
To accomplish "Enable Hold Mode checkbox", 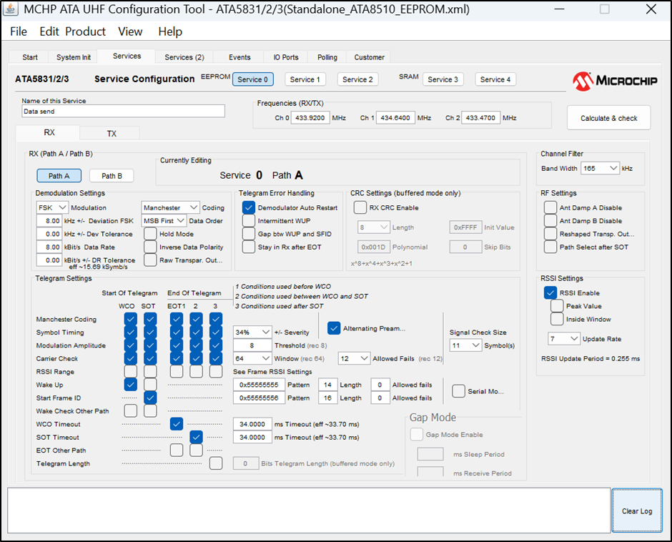I will point(150,234).
